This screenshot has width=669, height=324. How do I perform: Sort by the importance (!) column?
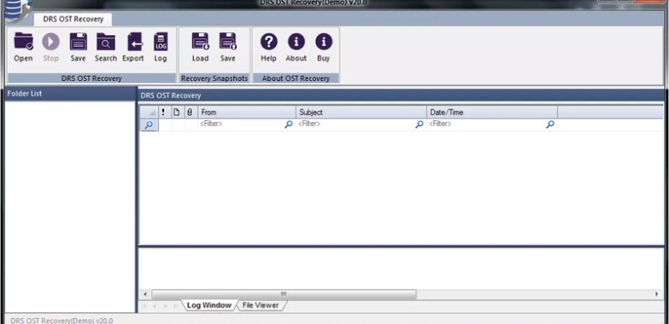(163, 113)
